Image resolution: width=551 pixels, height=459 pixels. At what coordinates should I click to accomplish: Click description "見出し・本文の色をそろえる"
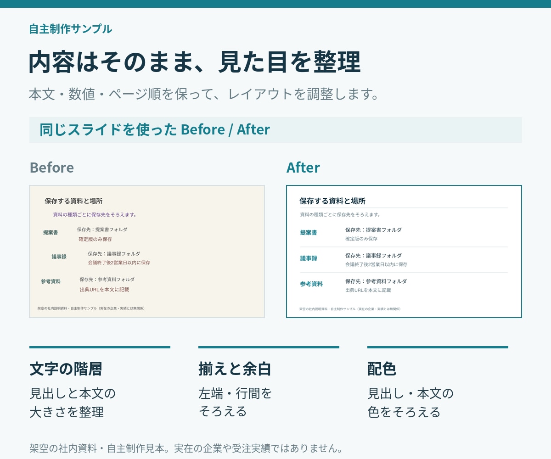point(410,403)
